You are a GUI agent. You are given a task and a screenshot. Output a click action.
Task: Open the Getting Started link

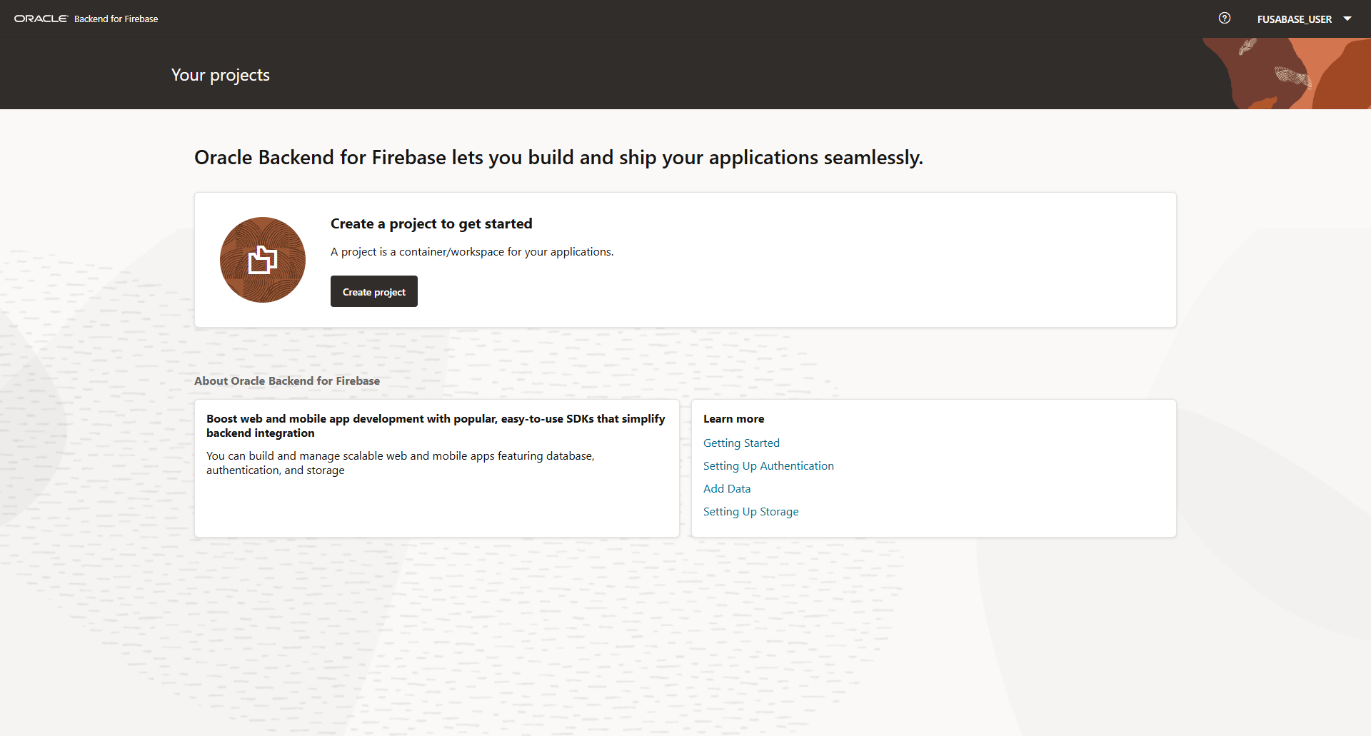741,443
